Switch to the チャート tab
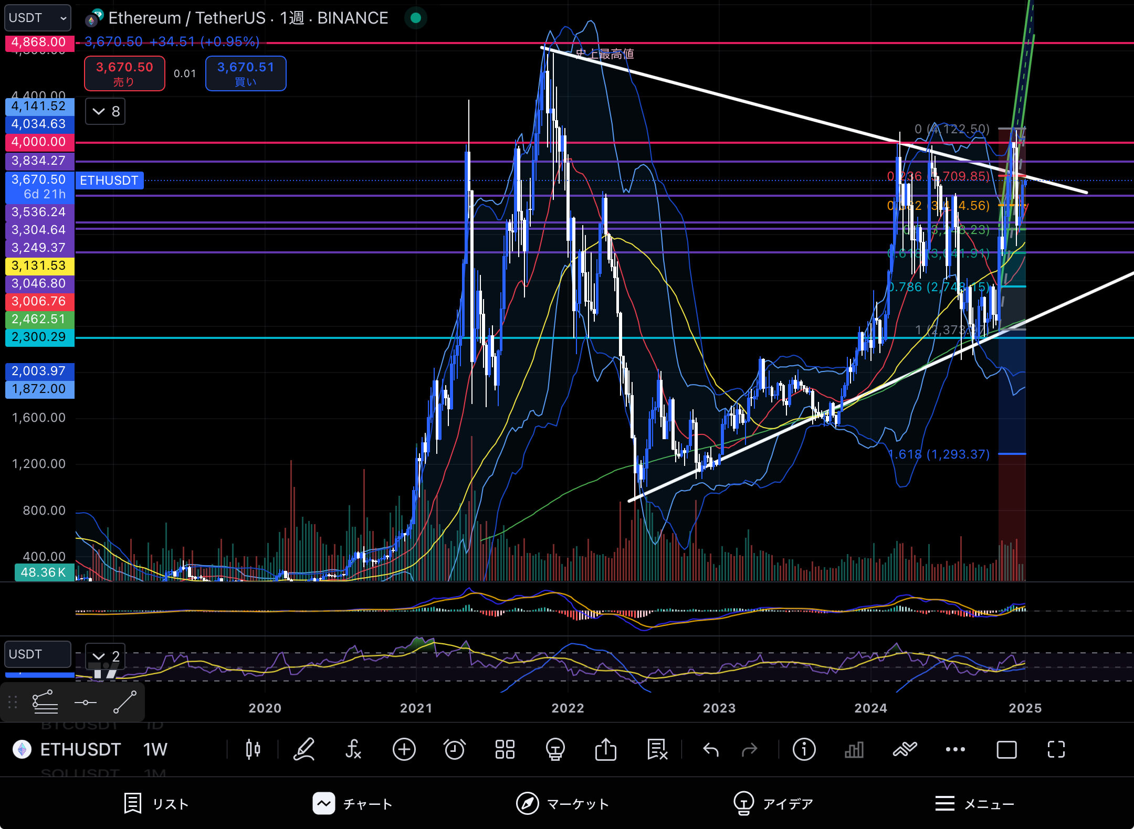 [x=353, y=803]
